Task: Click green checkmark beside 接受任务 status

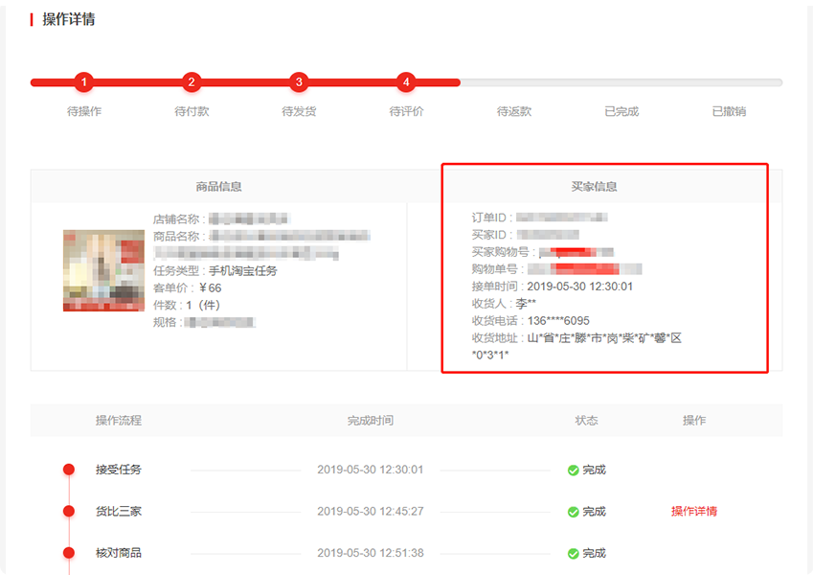Action: point(573,471)
